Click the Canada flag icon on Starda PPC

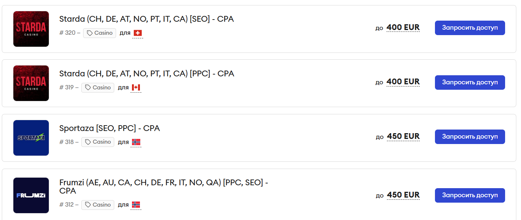click(x=136, y=88)
